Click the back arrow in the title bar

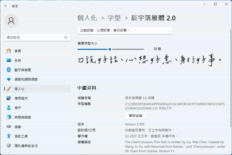(6, 6)
